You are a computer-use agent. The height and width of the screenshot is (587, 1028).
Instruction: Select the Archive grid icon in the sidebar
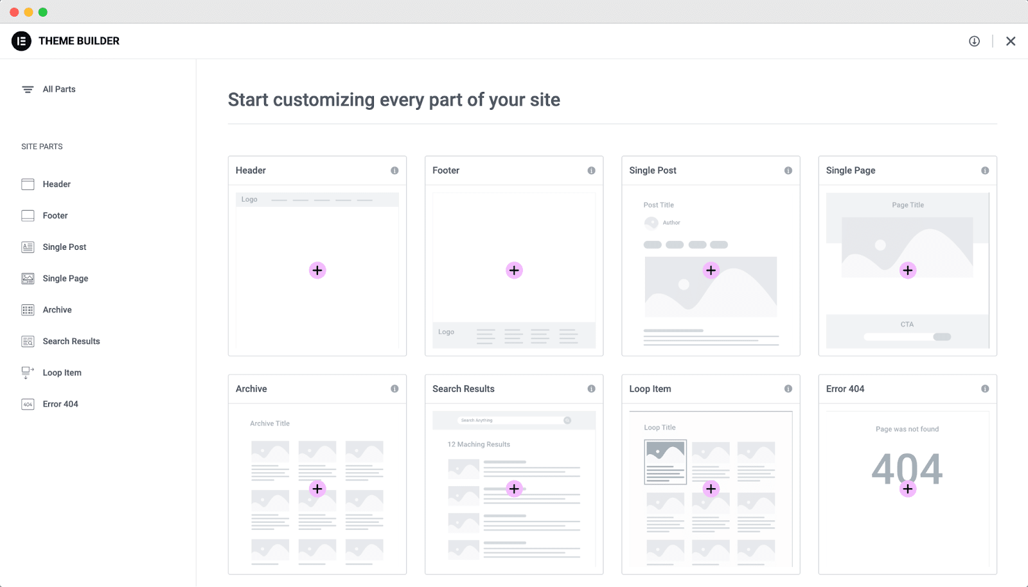coord(28,310)
